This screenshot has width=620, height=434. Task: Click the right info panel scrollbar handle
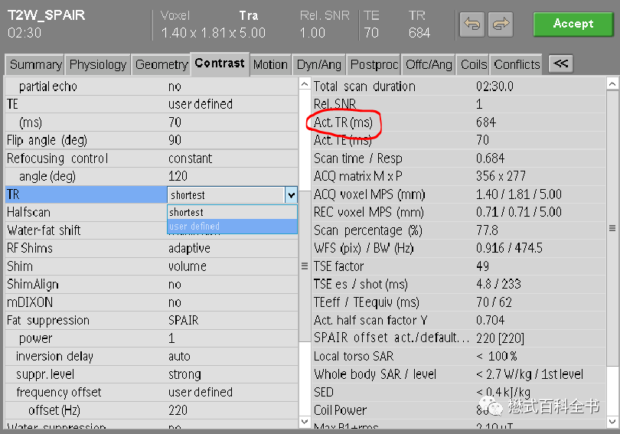[x=612, y=228]
